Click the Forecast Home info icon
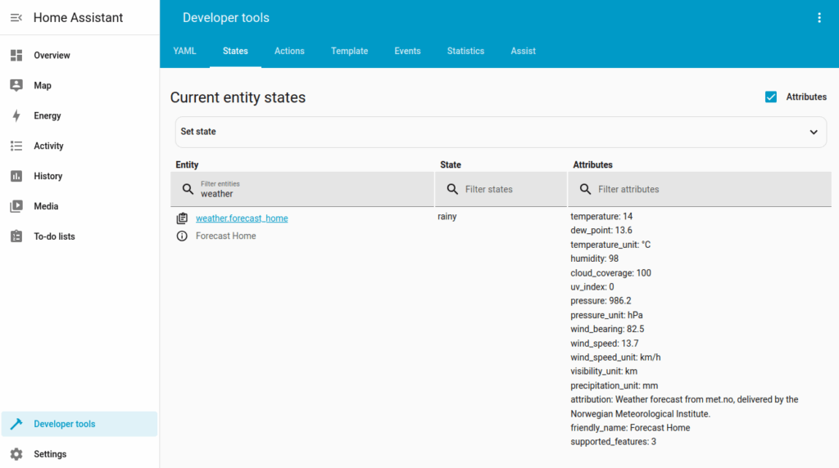 (182, 236)
